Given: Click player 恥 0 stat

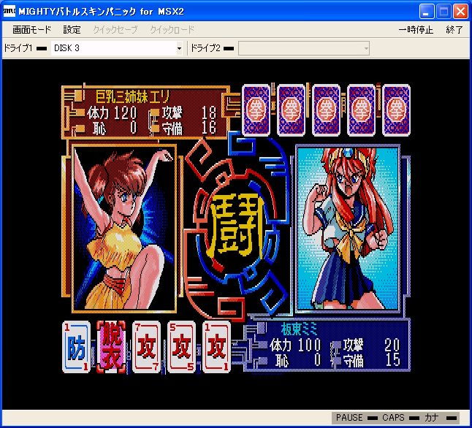Looking at the screenshot, I should 298,360.
